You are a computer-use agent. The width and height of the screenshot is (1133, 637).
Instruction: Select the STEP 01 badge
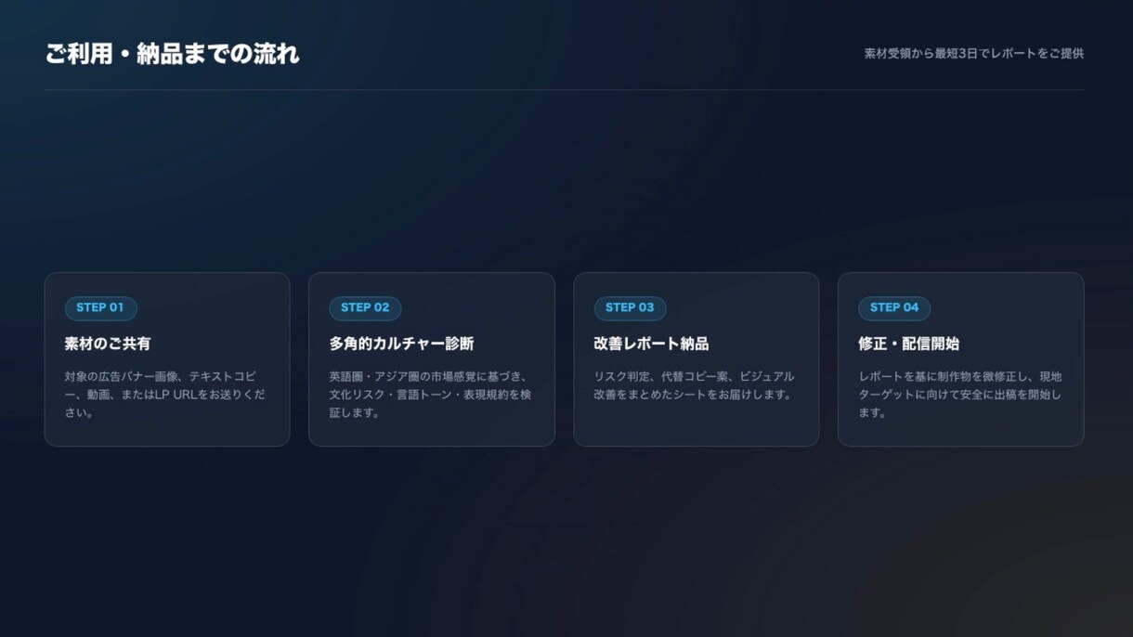click(x=100, y=308)
